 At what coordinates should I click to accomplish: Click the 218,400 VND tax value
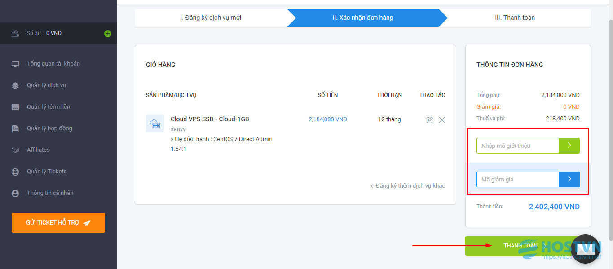coord(562,119)
